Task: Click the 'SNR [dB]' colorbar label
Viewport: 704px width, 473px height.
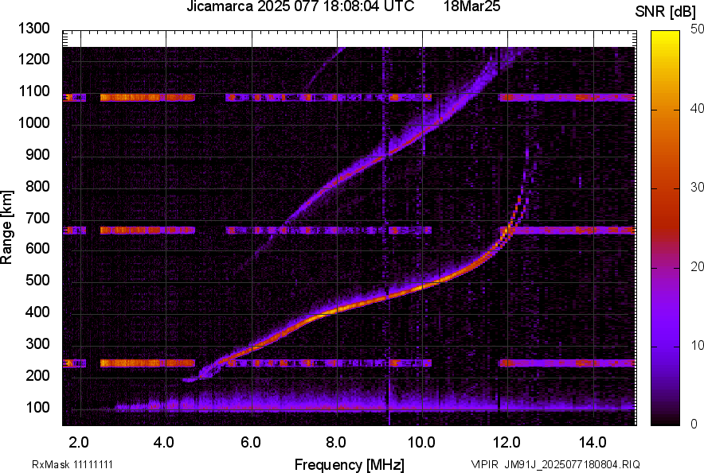Action: 665,12
